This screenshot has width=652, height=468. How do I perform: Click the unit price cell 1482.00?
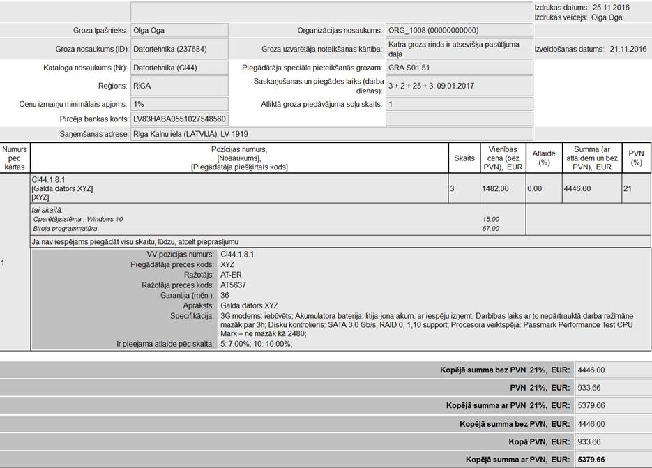coord(502,188)
